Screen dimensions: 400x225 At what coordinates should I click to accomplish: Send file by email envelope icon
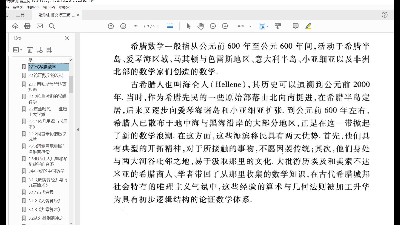click(40, 26)
